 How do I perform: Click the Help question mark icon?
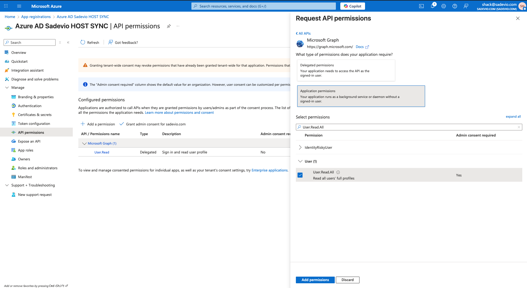coord(455,6)
